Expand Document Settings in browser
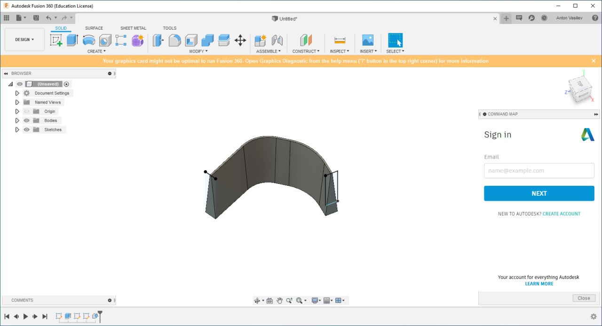 (x=17, y=93)
